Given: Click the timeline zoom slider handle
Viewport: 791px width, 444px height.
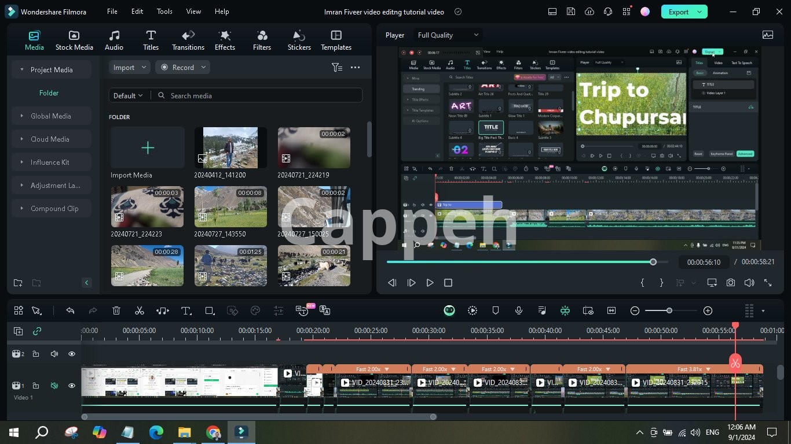Looking at the screenshot, I should (669, 311).
